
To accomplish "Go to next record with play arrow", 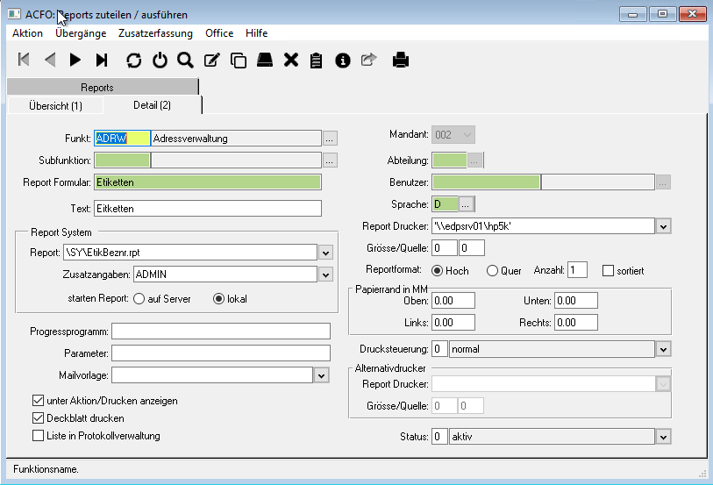I will [75, 60].
